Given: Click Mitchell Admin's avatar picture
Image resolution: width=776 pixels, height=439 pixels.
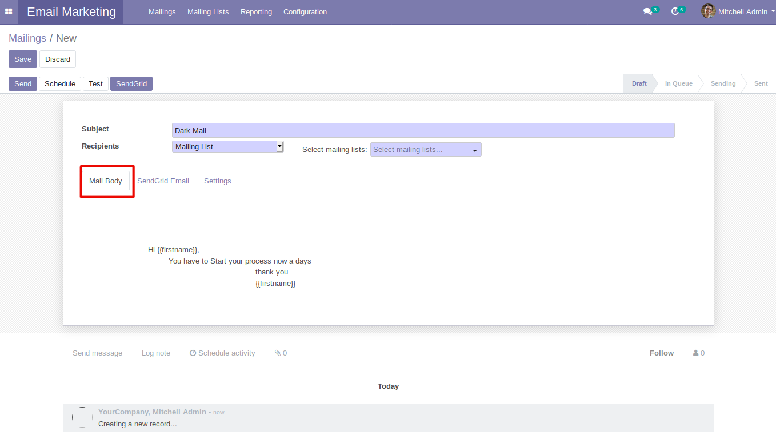Looking at the screenshot, I should (x=709, y=11).
